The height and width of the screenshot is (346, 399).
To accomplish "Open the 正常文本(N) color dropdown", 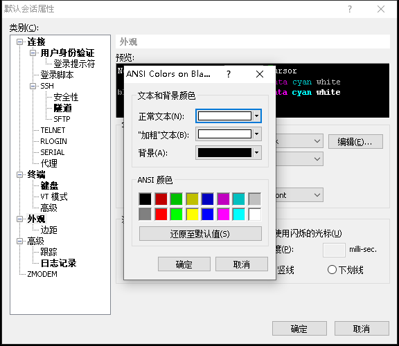I will [x=229, y=116].
